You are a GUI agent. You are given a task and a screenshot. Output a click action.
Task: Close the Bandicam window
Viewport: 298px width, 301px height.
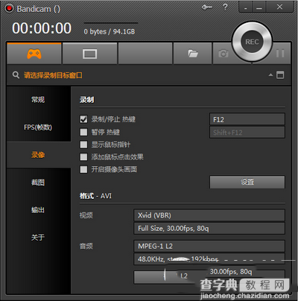[x=279, y=7]
